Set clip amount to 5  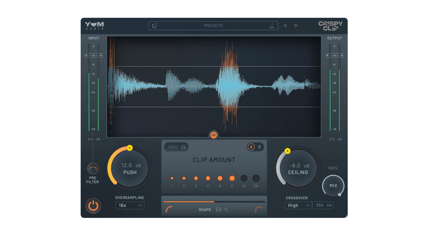220,178
